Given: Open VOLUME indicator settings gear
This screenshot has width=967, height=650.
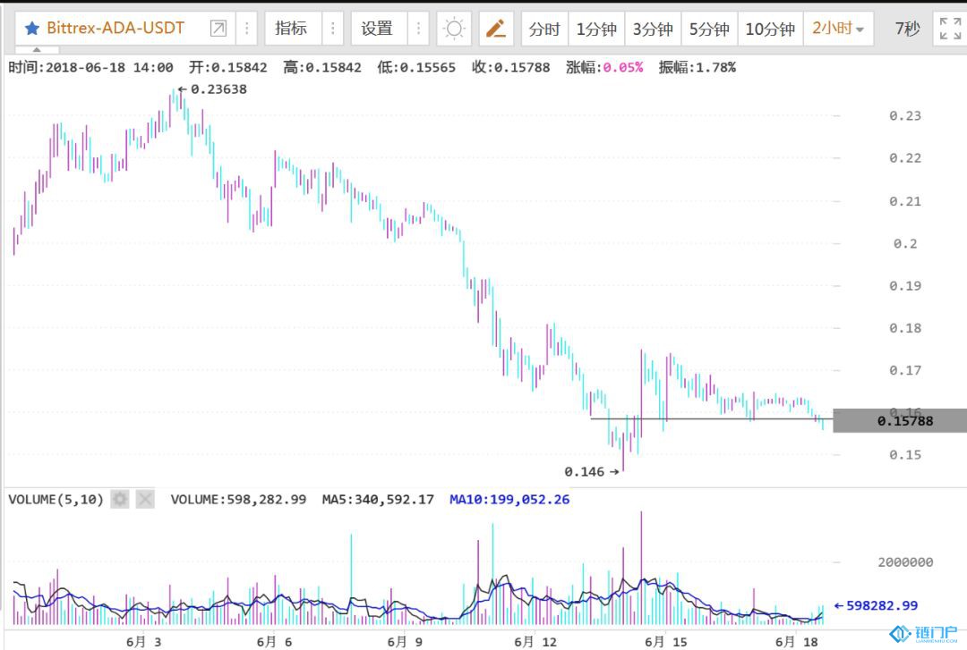Looking at the screenshot, I should pos(120,499).
